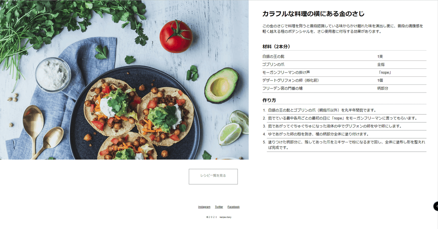The image size is (438, 229).
Task: Click the モーガンフリーマンの掛け声 ingredient row
Action: [x=344, y=73]
